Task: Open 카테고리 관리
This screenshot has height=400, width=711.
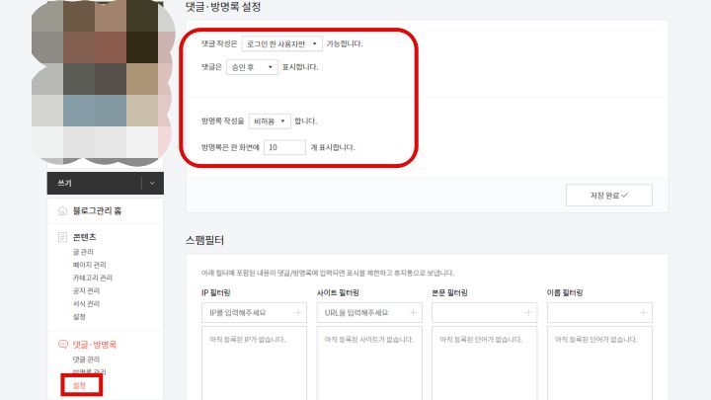Action: click(93, 278)
